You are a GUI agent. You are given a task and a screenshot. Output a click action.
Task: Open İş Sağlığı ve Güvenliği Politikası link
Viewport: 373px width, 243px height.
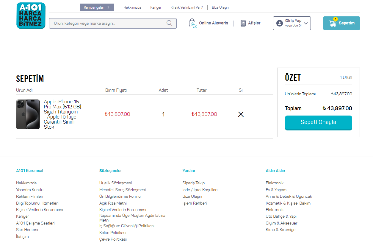pos(127,226)
